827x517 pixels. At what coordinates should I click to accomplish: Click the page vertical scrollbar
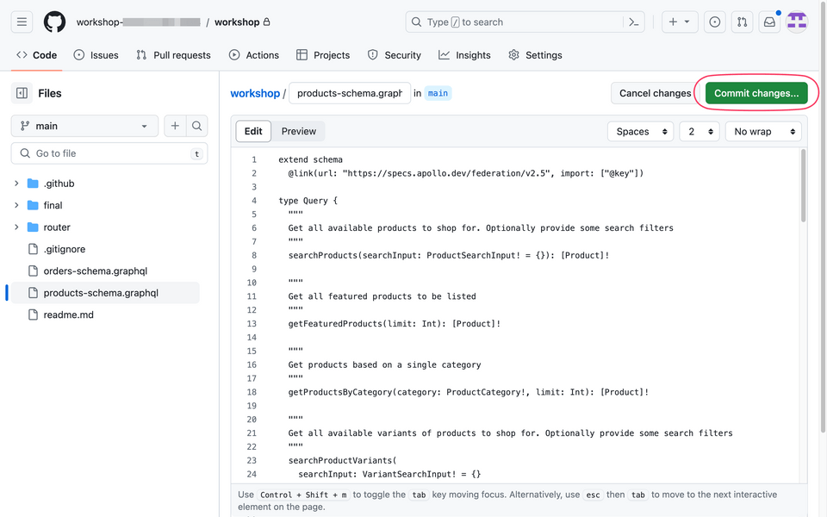click(x=824, y=216)
